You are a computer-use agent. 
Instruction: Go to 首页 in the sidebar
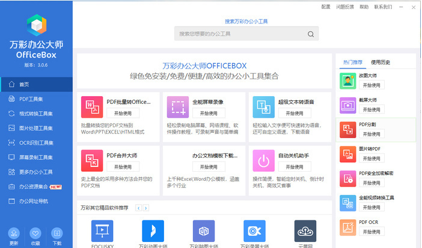[x=36, y=85]
